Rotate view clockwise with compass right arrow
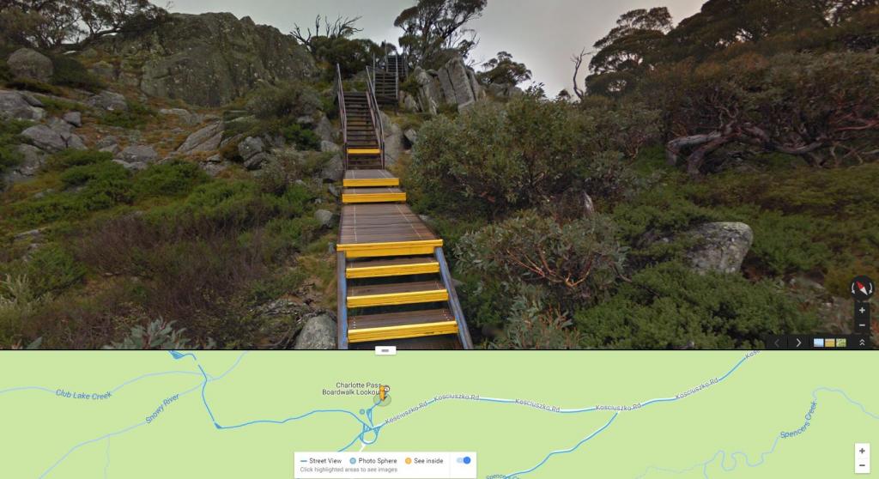This screenshot has width=879, height=479. tap(870, 288)
